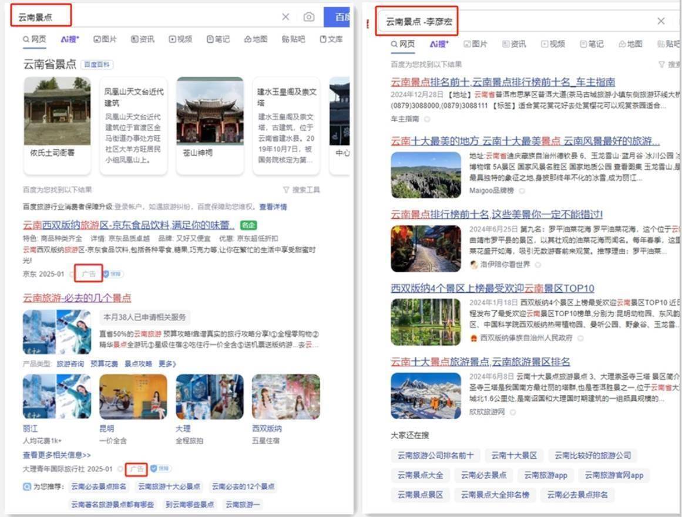The width and height of the screenshot is (682, 517).
Task: Clear the right window search box
Action: pos(661,21)
